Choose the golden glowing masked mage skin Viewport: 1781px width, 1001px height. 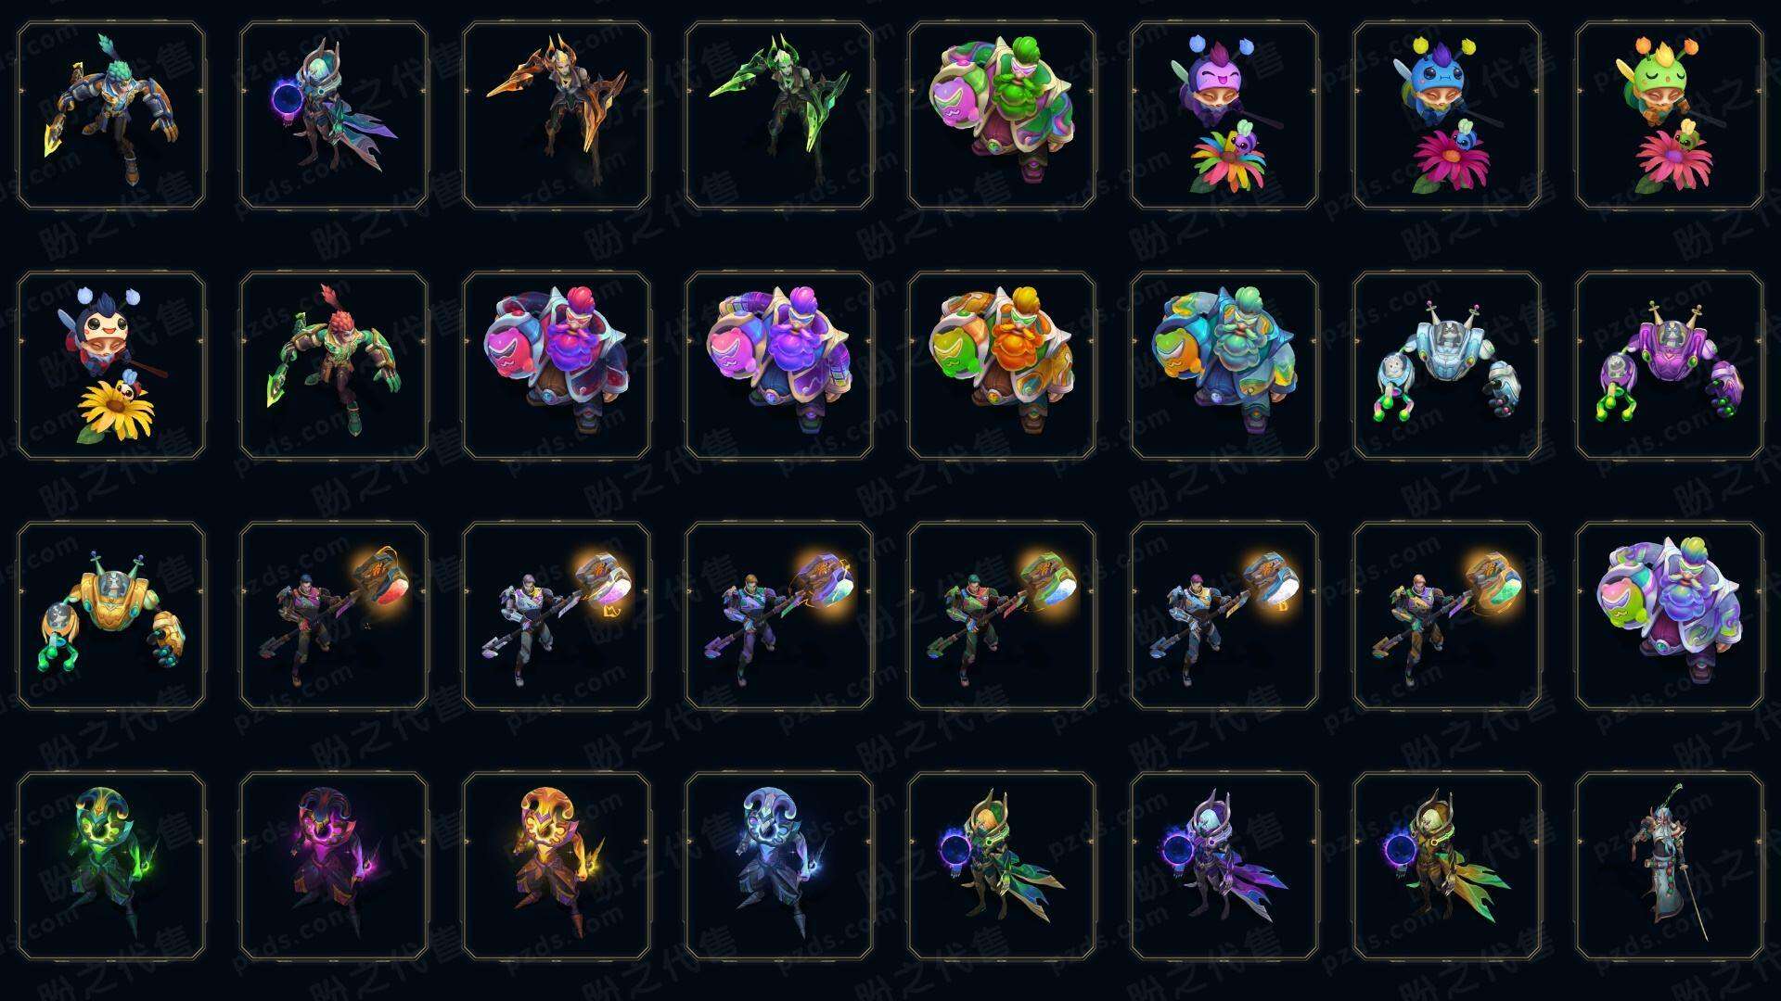point(557,866)
